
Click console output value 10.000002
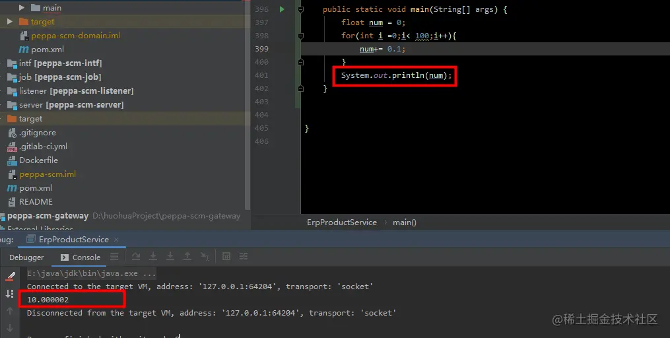tap(48, 300)
